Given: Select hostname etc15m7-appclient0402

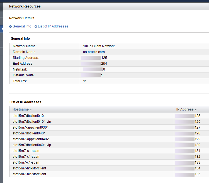Looking at the screenshot, I should [x=31, y=139].
